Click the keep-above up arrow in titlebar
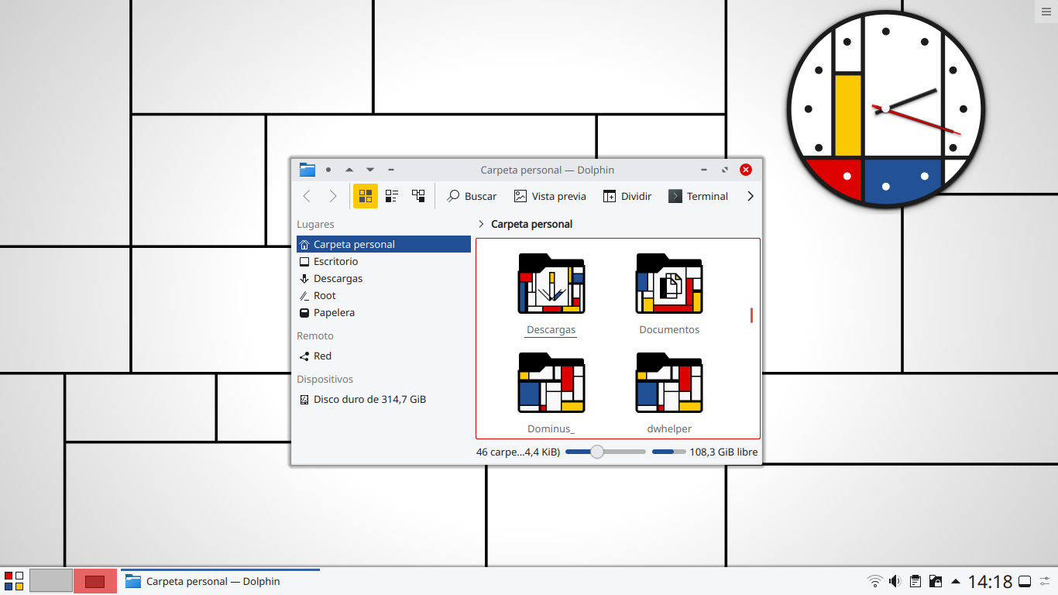The image size is (1058, 595). [349, 170]
